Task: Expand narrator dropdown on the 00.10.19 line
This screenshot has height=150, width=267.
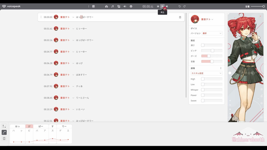Action: (73, 109)
